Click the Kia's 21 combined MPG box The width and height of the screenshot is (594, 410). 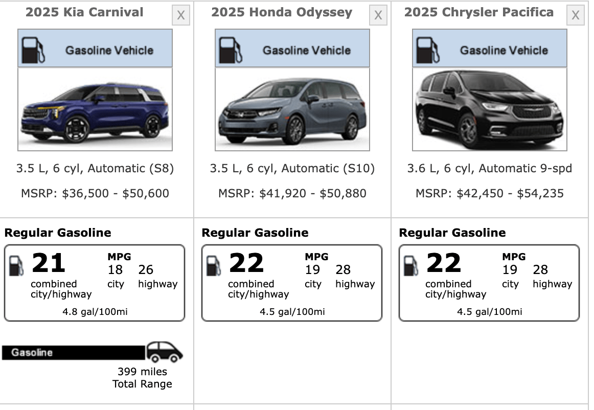coord(95,283)
